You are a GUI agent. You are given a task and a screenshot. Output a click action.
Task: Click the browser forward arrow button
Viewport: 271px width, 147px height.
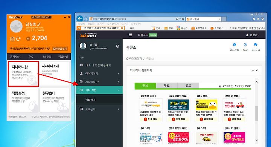86,18
